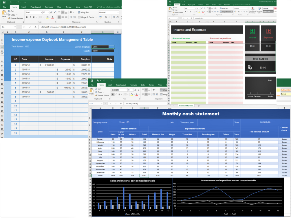Click File in Monthly cash statement window
The width and height of the screenshot is (291, 218).
[92, 85]
